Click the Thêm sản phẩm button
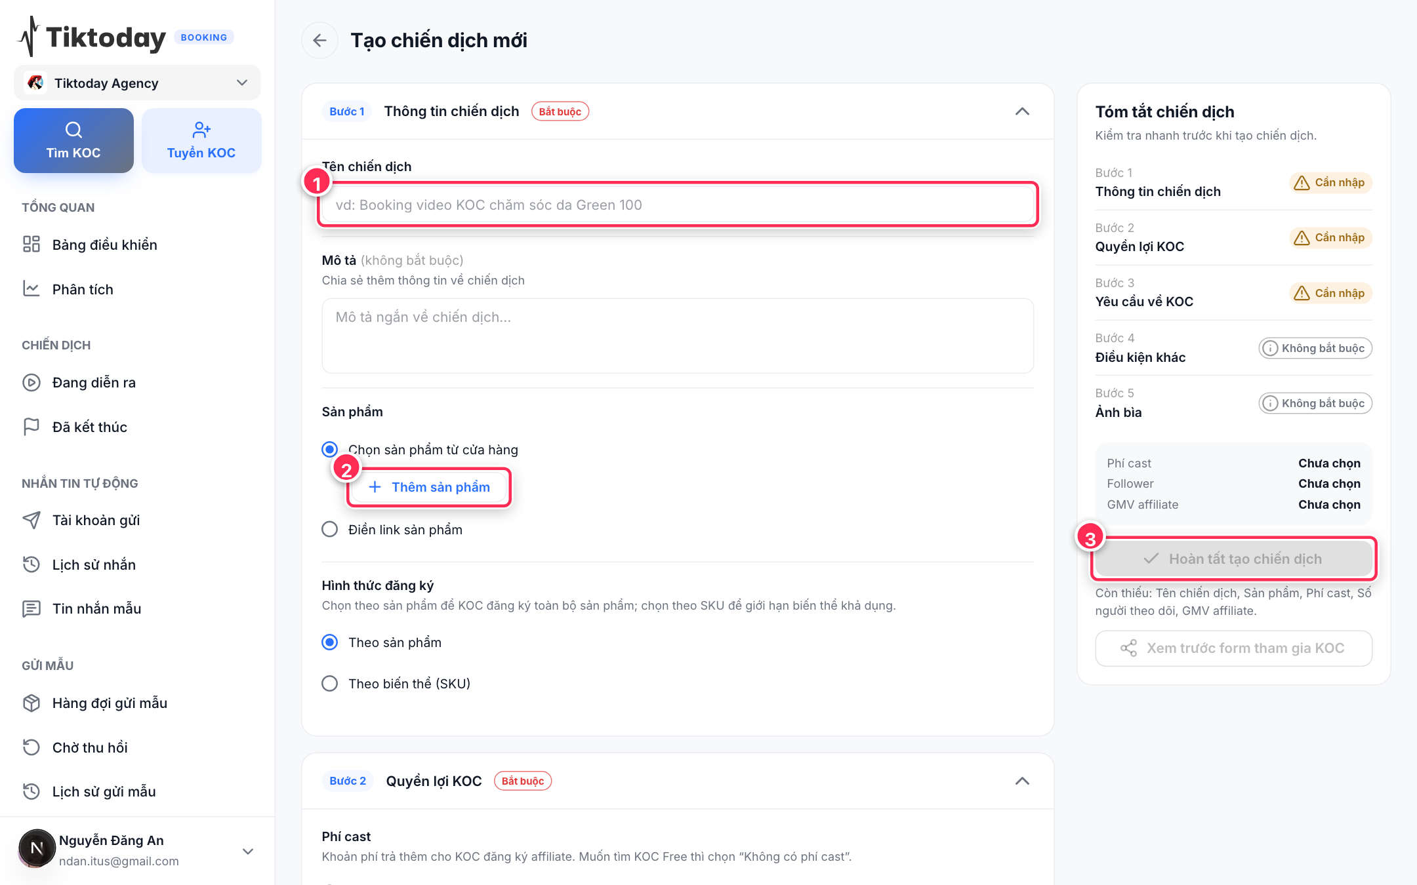 (429, 487)
